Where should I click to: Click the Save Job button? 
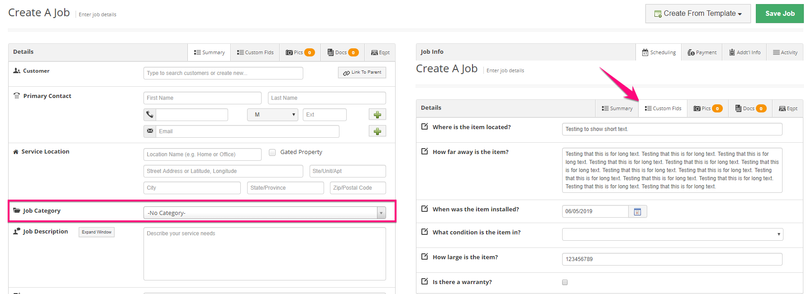coord(779,14)
